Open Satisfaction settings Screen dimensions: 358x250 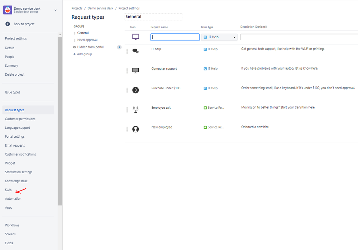coord(19,172)
